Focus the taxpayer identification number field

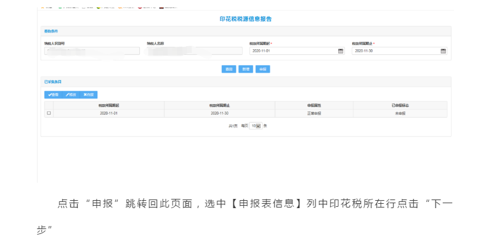(x=92, y=51)
